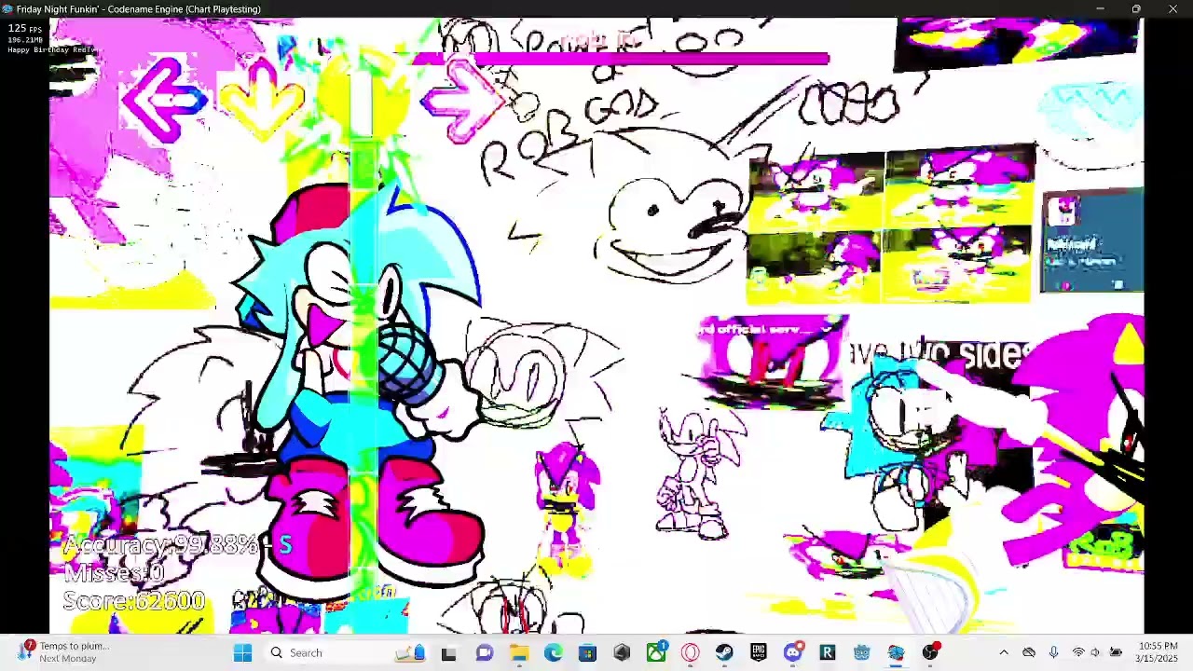Open the Xbox app icon
This screenshot has width=1193, height=671.
[656, 652]
